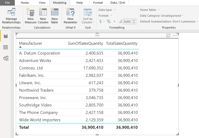This screenshot has height=138, width=199.
Task: Select Proseware, Inc. manufacturer cell
Action: [x=33, y=97]
